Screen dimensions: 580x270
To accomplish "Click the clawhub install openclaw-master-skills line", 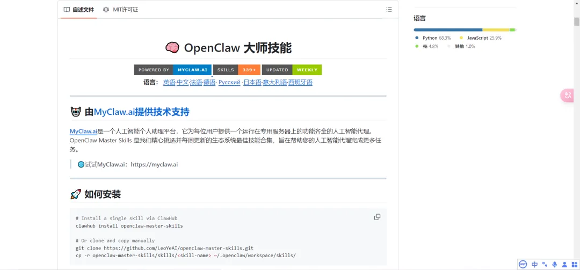I will (129, 225).
